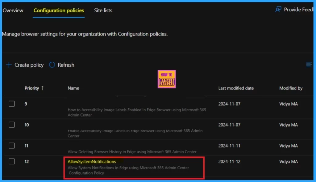Sort by the Modified by header
This screenshot has height=182, width=316.
point(291,88)
